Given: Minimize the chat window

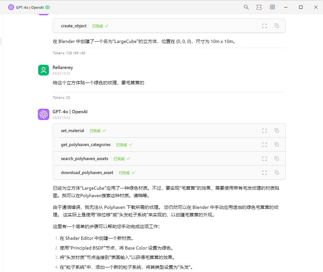Looking at the screenshot, I should [286, 7].
